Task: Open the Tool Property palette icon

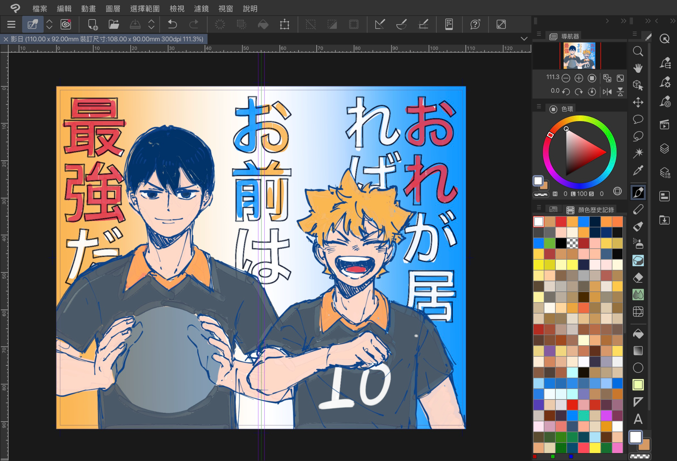Action: (664, 82)
